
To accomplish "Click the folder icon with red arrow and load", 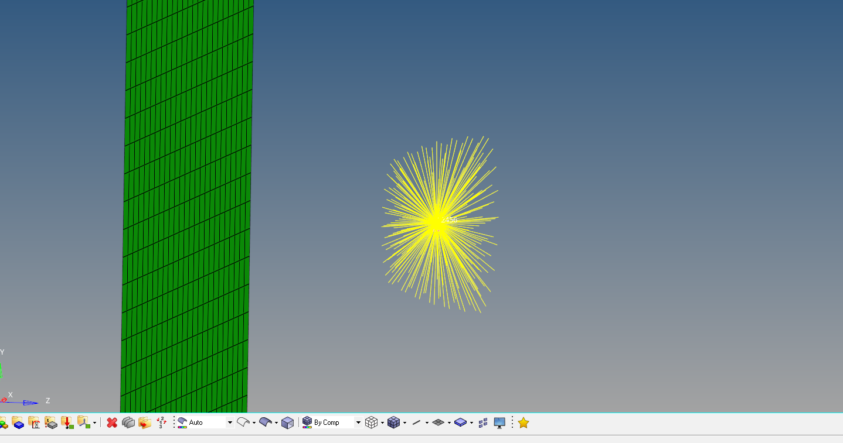I will 67,423.
